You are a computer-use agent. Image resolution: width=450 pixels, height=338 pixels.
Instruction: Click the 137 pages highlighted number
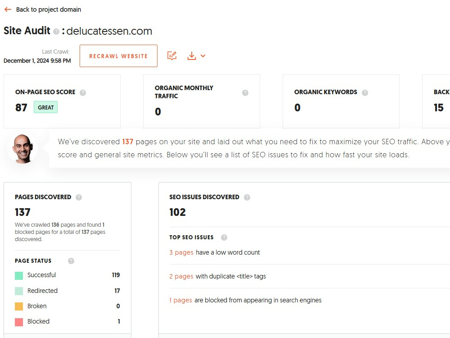128,142
